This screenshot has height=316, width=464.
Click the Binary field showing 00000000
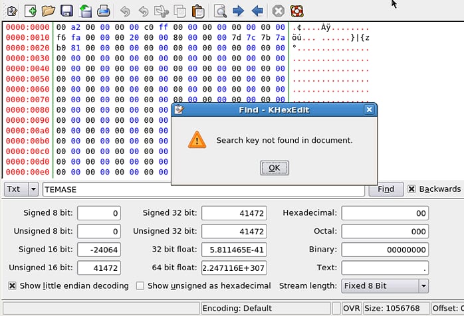pos(385,250)
